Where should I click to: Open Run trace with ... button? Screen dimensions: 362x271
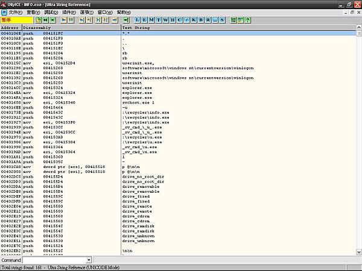coord(215,20)
